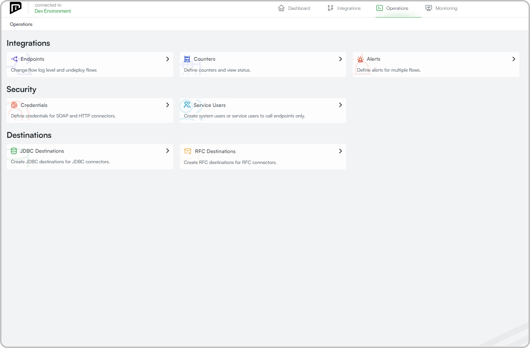Click the Integrations branch icon

[x=331, y=8]
